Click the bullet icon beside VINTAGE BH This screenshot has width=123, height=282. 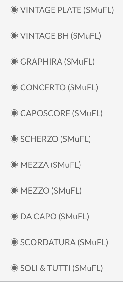click(14, 35)
